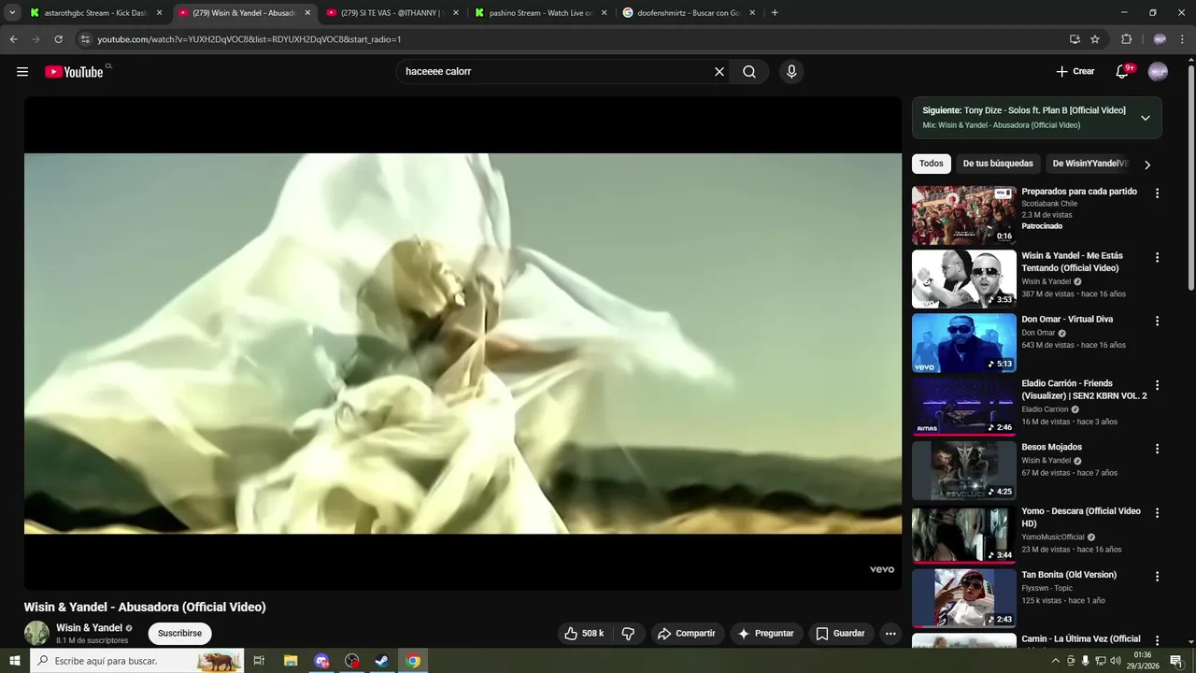Open Yomo - Descara video title
Viewport: 1196px width, 673px height.
1081,517
